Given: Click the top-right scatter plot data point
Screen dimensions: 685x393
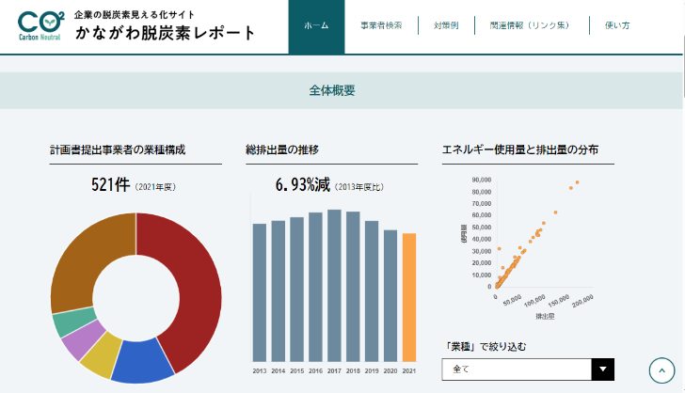Looking at the screenshot, I should click(x=577, y=182).
